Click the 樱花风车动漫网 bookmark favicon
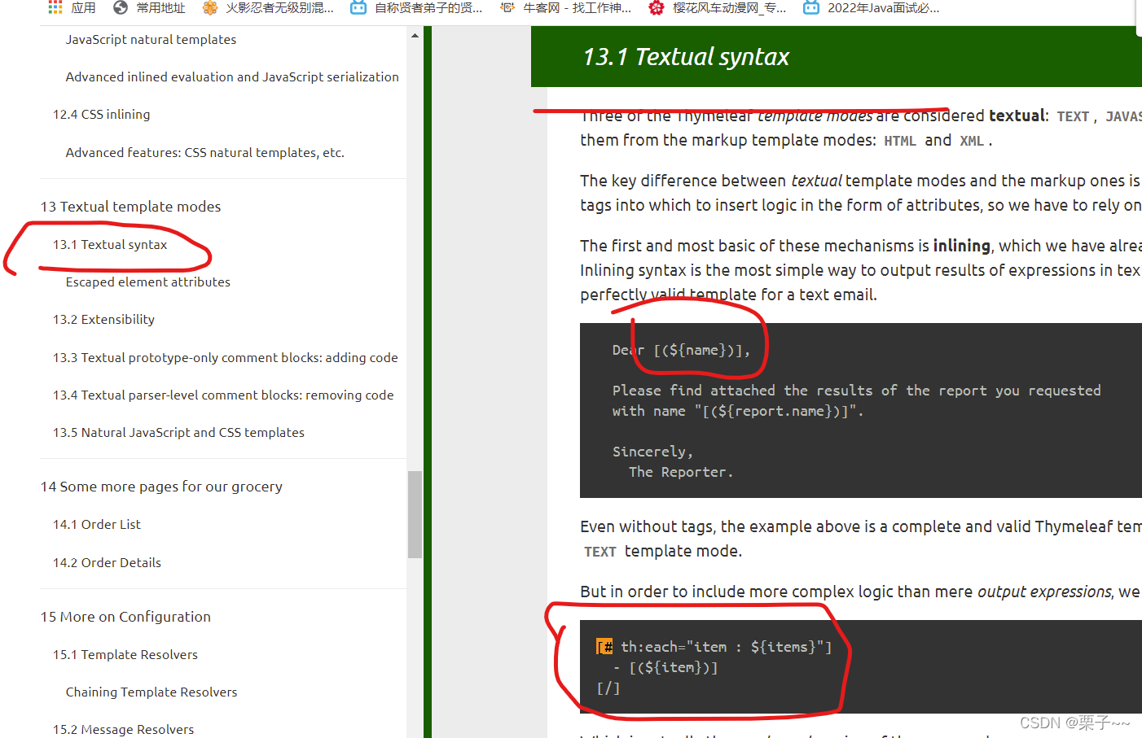 pyautogui.click(x=657, y=7)
